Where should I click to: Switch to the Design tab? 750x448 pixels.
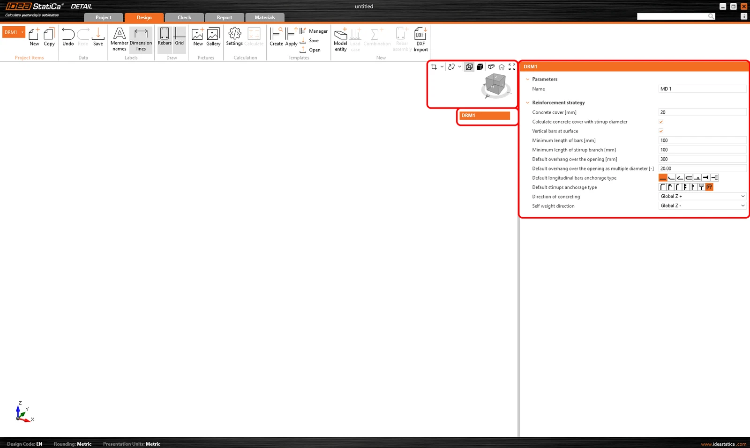144,17
